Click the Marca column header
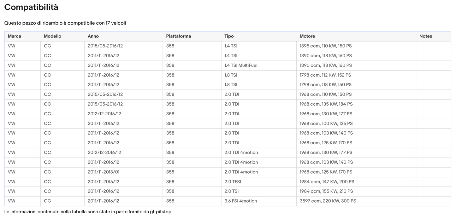This screenshot has height=219, width=456. tap(15, 36)
